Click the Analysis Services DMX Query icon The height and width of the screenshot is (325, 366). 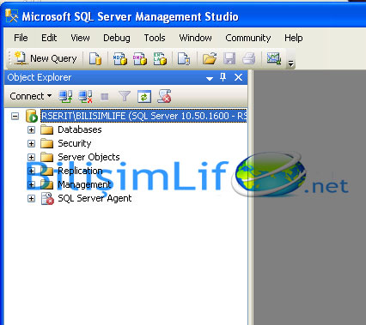click(140, 58)
